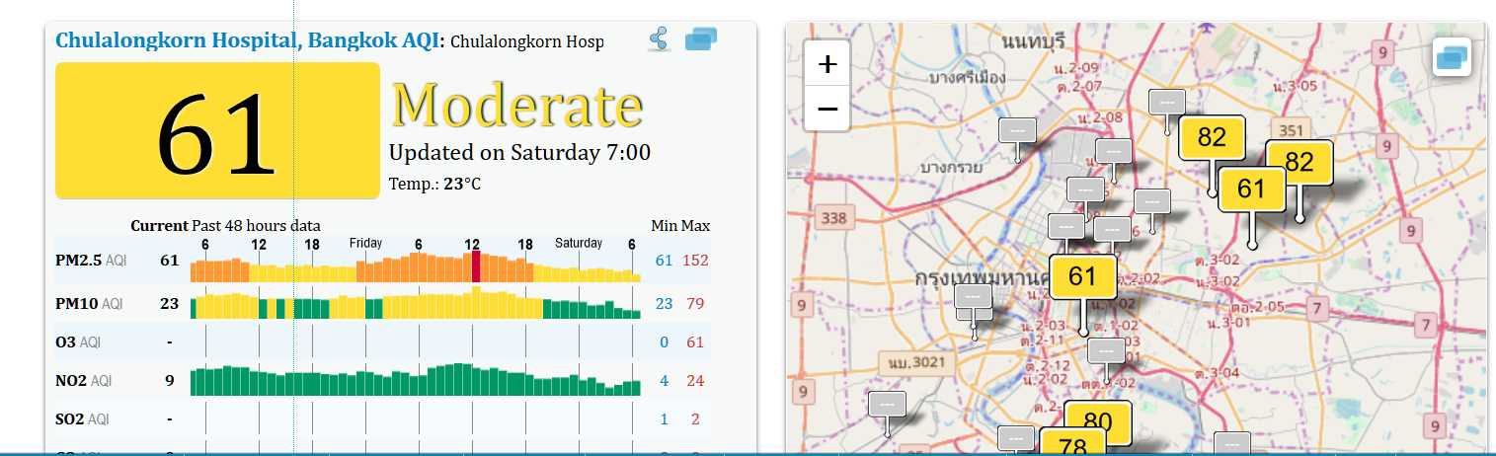Zoom in on the map
This screenshot has height=456, width=1496.
pyautogui.click(x=827, y=65)
